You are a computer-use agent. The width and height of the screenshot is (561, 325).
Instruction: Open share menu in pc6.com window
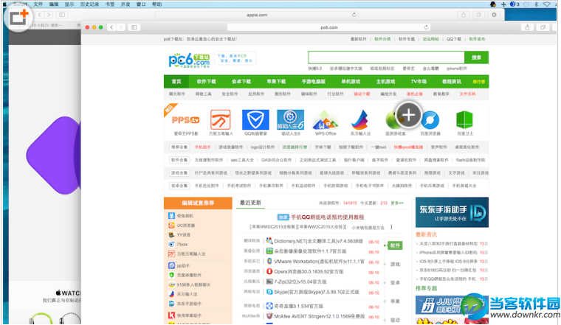pyautogui.click(x=527, y=27)
